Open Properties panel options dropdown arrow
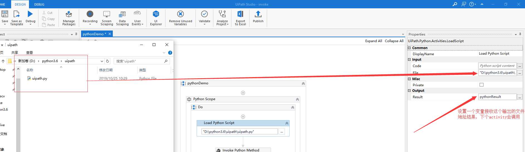Screen dimensions: 525x152 coord(516,34)
